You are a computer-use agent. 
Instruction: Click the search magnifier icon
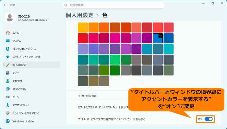(x=66, y=5)
